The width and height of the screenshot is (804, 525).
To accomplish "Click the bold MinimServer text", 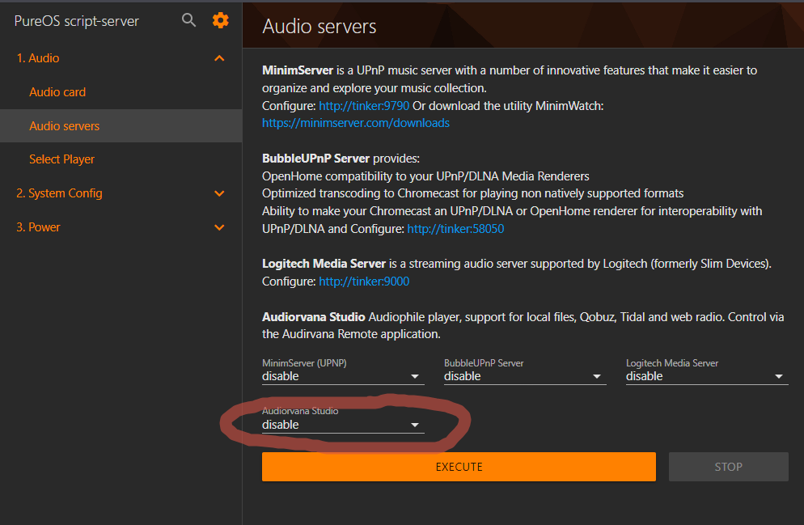I will (298, 70).
